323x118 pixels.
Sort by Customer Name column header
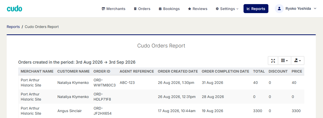click(74, 71)
